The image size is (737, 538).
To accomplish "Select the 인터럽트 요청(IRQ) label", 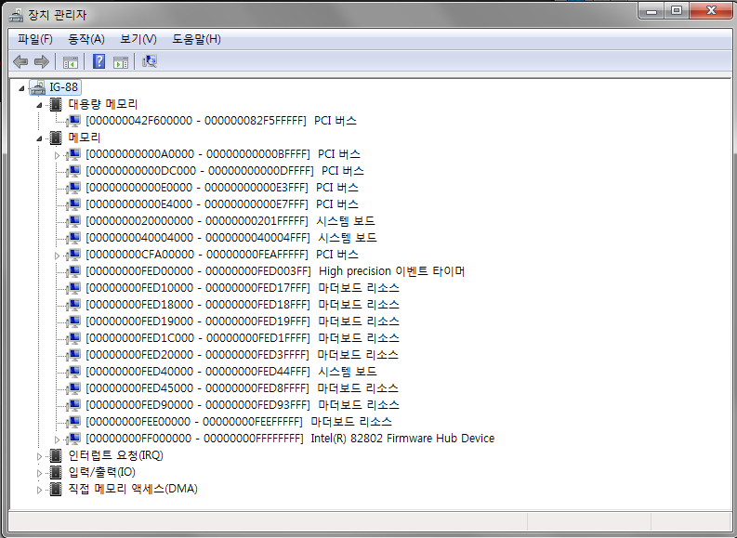I will [115, 455].
